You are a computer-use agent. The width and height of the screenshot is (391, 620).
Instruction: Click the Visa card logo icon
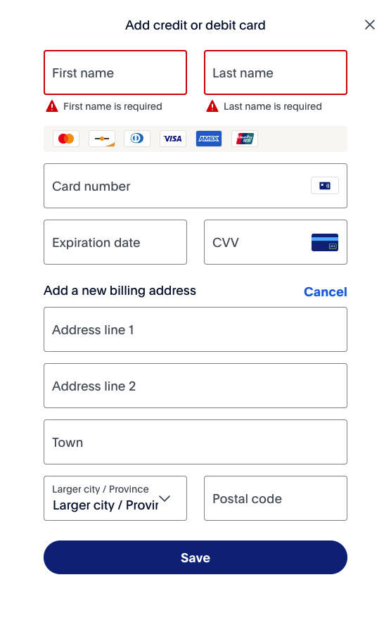pyautogui.click(x=173, y=139)
